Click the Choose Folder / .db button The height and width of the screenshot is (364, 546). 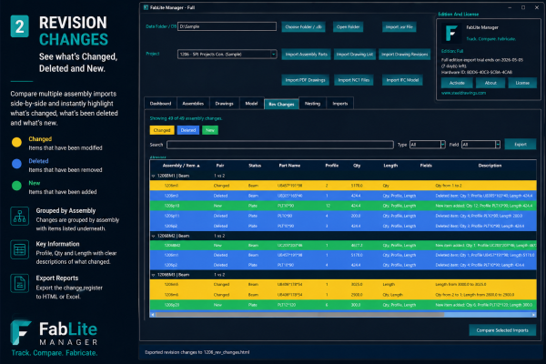click(303, 26)
